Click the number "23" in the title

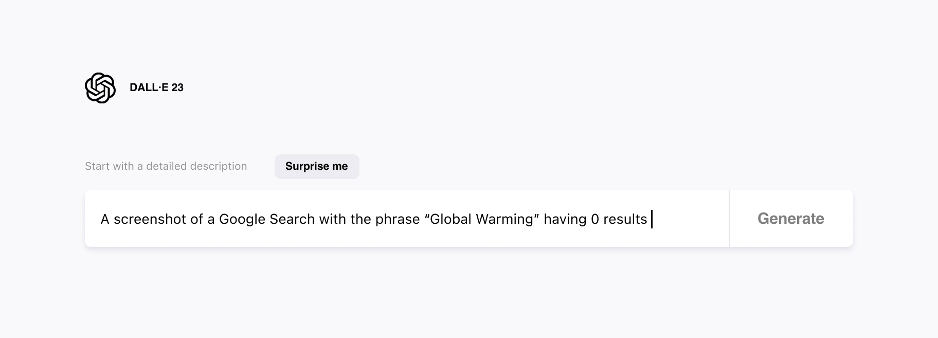click(x=177, y=87)
